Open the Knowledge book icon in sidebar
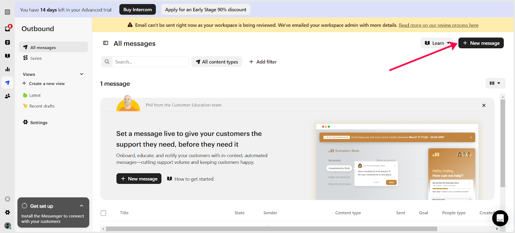 coord(7,56)
